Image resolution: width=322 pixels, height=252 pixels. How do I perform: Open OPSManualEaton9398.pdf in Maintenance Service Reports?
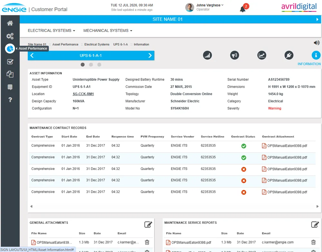point(188,242)
